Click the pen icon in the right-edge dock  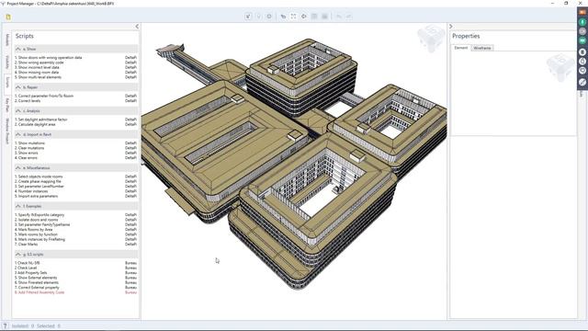point(582,82)
